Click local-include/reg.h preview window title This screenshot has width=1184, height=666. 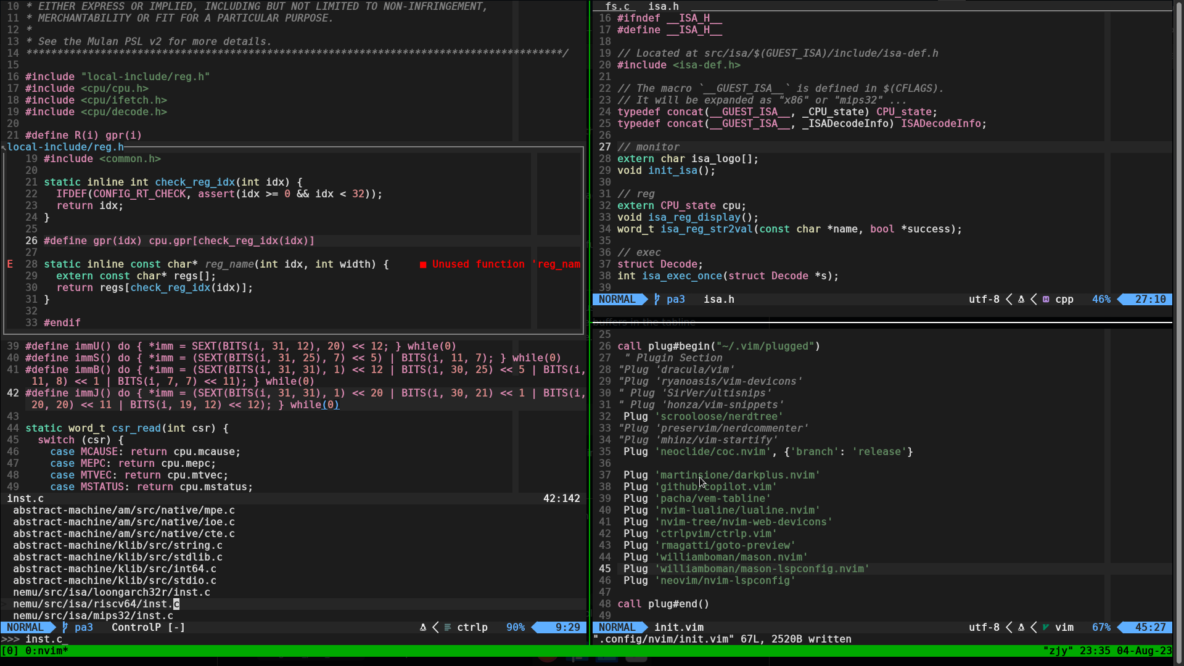pos(65,147)
